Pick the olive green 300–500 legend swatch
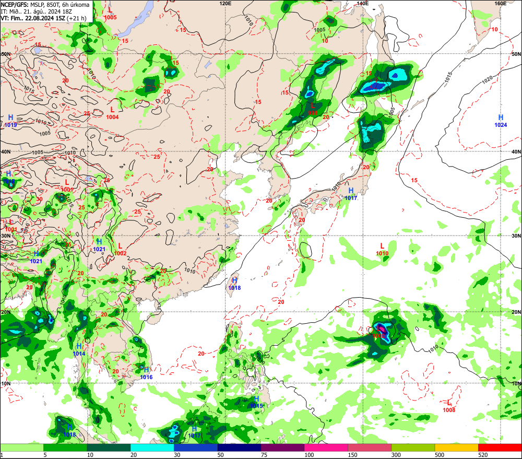This screenshot has width=522, height=459. tap(413, 448)
